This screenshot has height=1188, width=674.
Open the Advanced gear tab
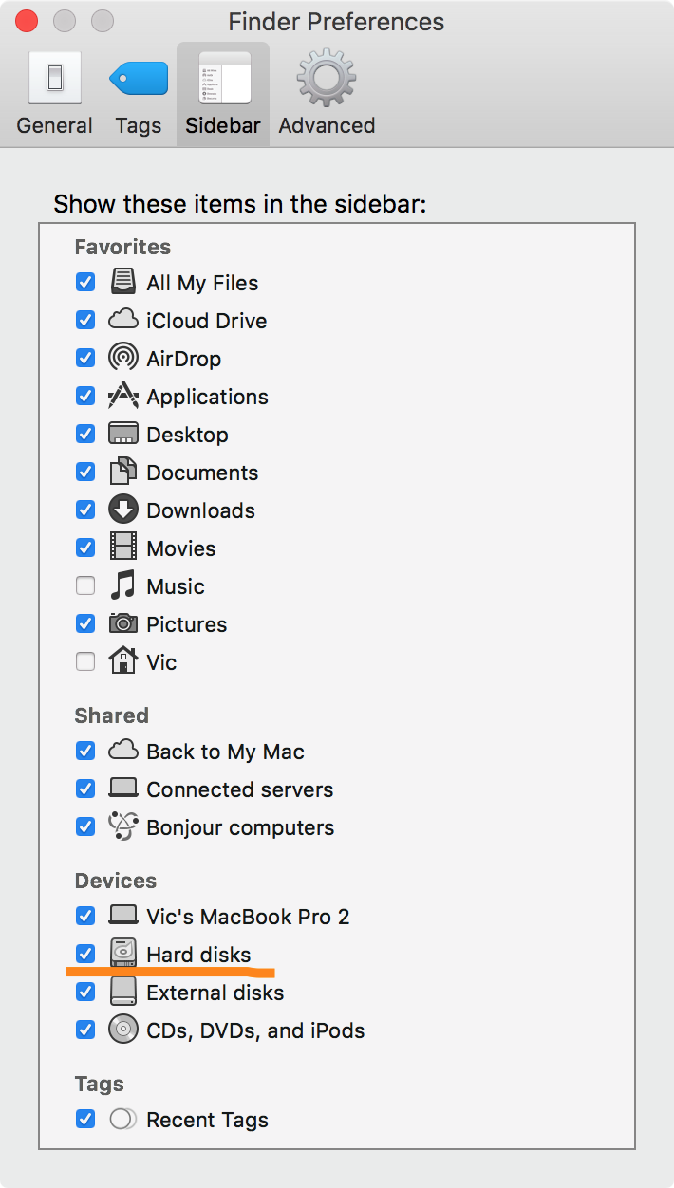(327, 92)
